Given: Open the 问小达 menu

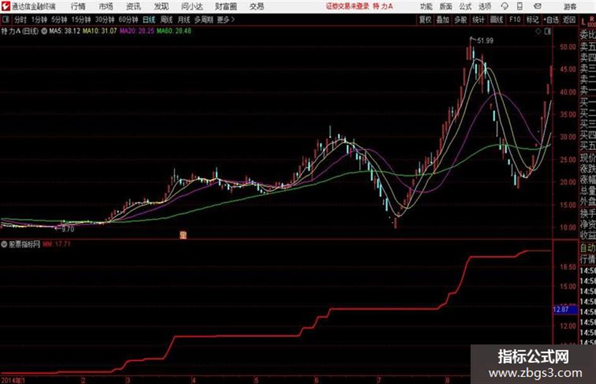Looking at the screenshot, I should pyautogui.click(x=192, y=6).
